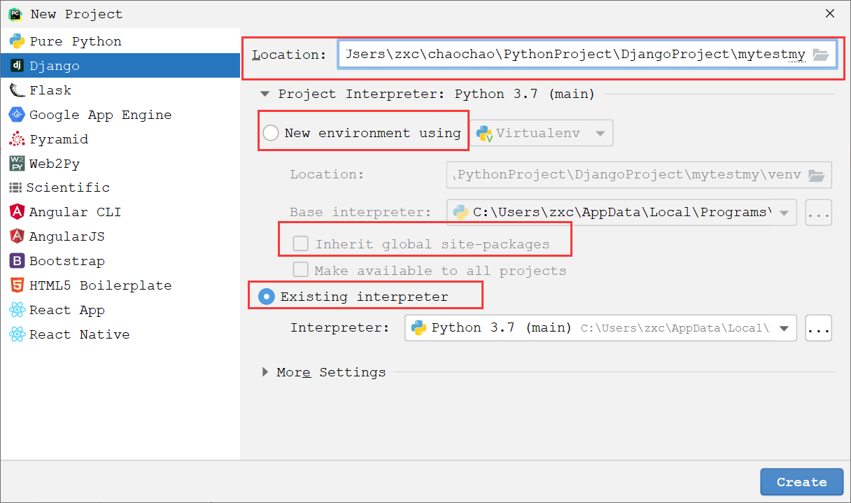
Task: Click the AngularJS shield icon
Action: point(17,236)
